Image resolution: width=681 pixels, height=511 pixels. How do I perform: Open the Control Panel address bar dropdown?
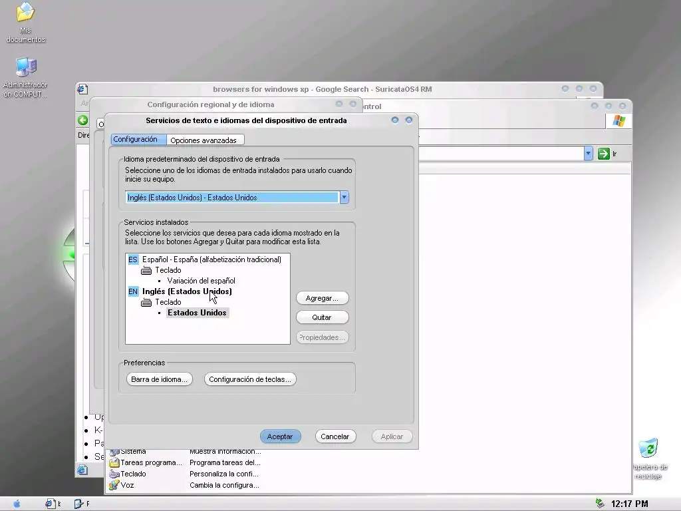(588, 154)
